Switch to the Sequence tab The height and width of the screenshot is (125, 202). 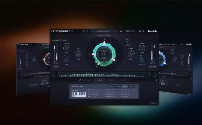pyautogui.click(x=112, y=80)
